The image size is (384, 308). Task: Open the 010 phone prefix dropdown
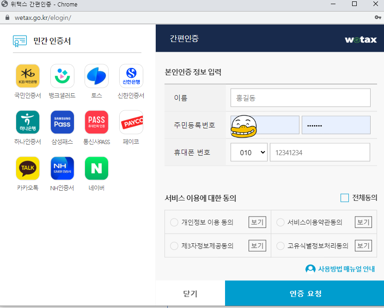(249, 152)
